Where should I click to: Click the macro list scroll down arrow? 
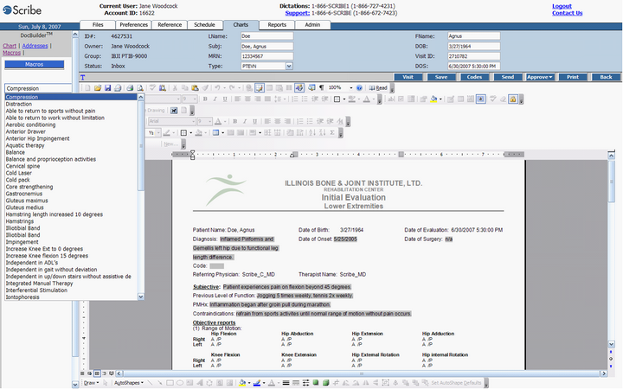[141, 297]
